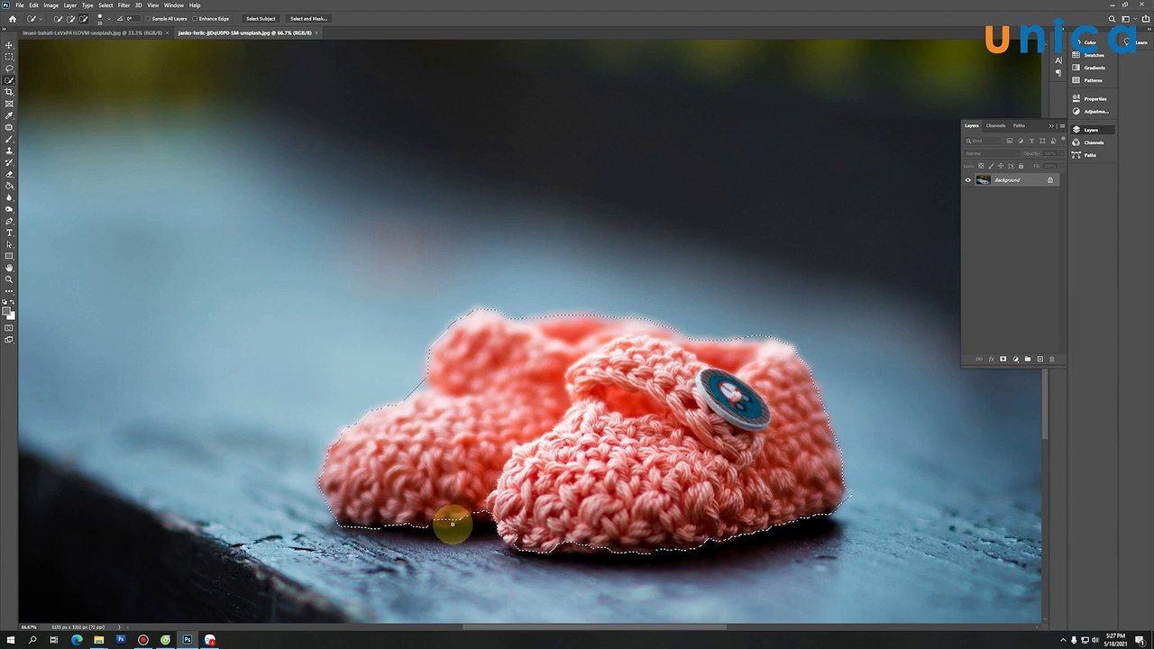Click the foreground color swatch
The width and height of the screenshot is (1154, 649).
coord(7,311)
